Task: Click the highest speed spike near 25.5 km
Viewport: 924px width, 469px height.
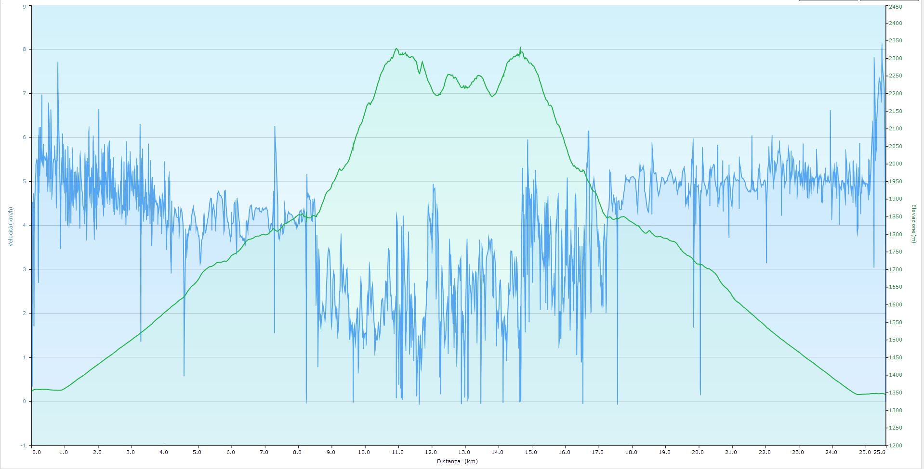Action: (882, 44)
